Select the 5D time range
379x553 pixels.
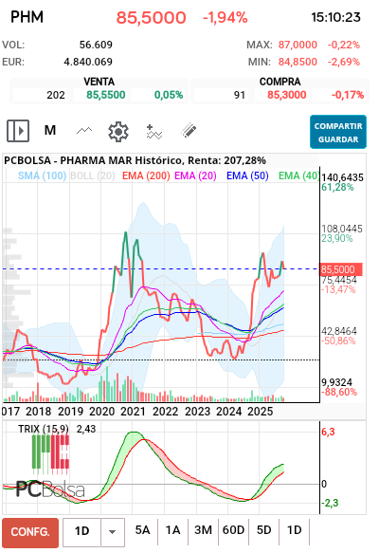click(263, 530)
